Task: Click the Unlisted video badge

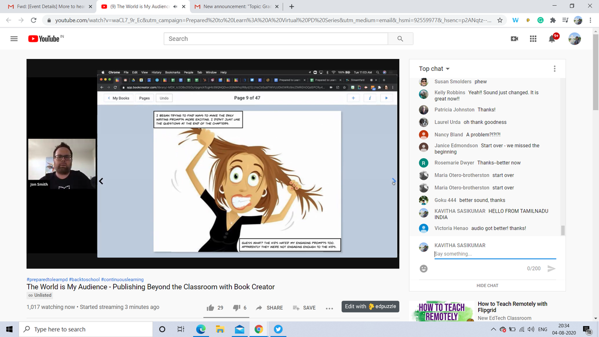Action: pos(40,295)
